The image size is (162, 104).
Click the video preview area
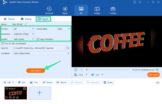click(117, 41)
